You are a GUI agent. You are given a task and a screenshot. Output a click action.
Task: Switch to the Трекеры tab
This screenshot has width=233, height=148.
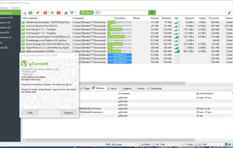98,88
